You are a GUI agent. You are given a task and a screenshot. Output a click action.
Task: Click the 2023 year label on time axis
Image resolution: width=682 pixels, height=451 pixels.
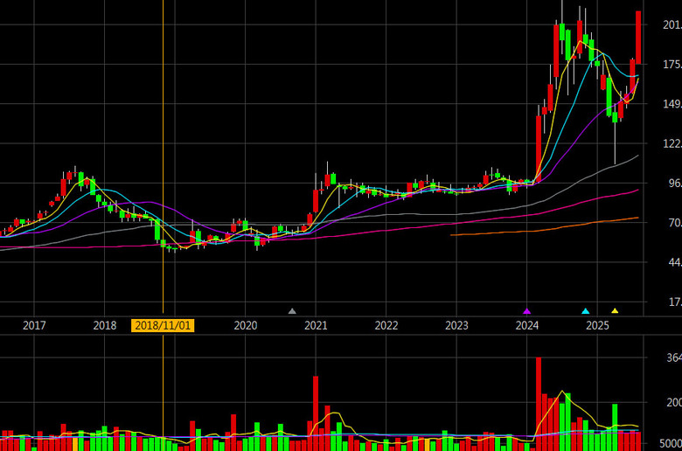456,325
